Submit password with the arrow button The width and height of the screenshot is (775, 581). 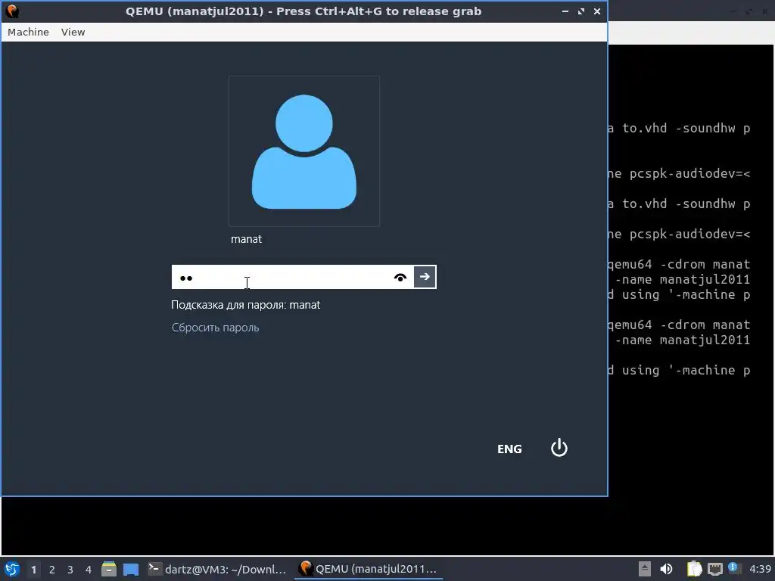pos(425,277)
